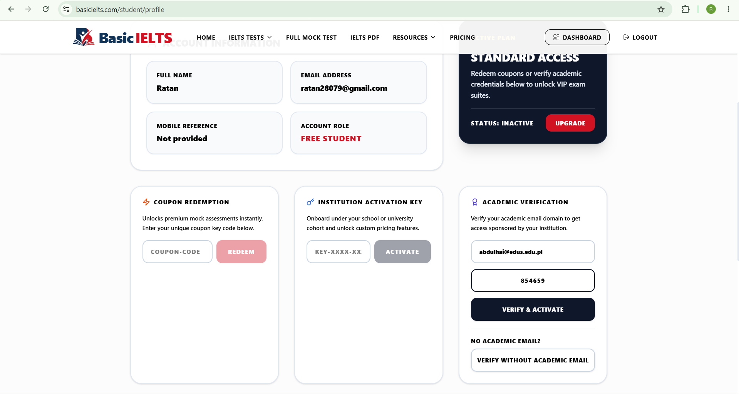Image resolution: width=739 pixels, height=394 pixels.
Task: Click Verify & Activate button
Action: 533,309
